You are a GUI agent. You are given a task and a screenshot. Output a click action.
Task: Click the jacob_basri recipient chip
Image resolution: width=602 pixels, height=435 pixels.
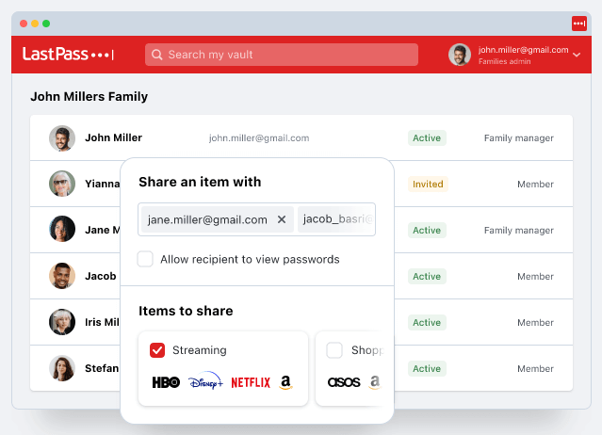(x=335, y=219)
